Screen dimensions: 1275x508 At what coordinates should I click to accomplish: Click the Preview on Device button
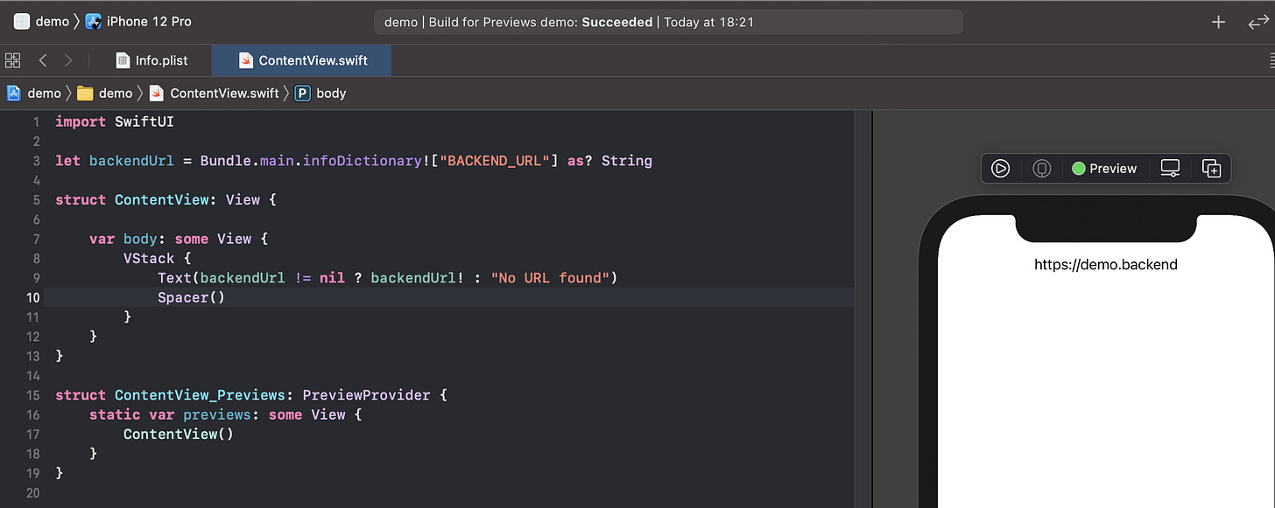click(1041, 169)
